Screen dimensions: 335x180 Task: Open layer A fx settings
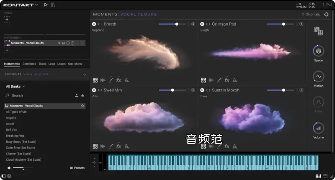pos(119,80)
